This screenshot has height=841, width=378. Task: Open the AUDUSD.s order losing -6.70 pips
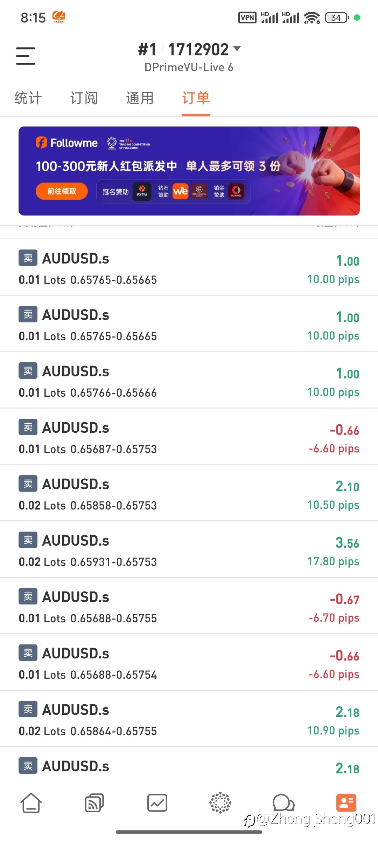point(189,606)
